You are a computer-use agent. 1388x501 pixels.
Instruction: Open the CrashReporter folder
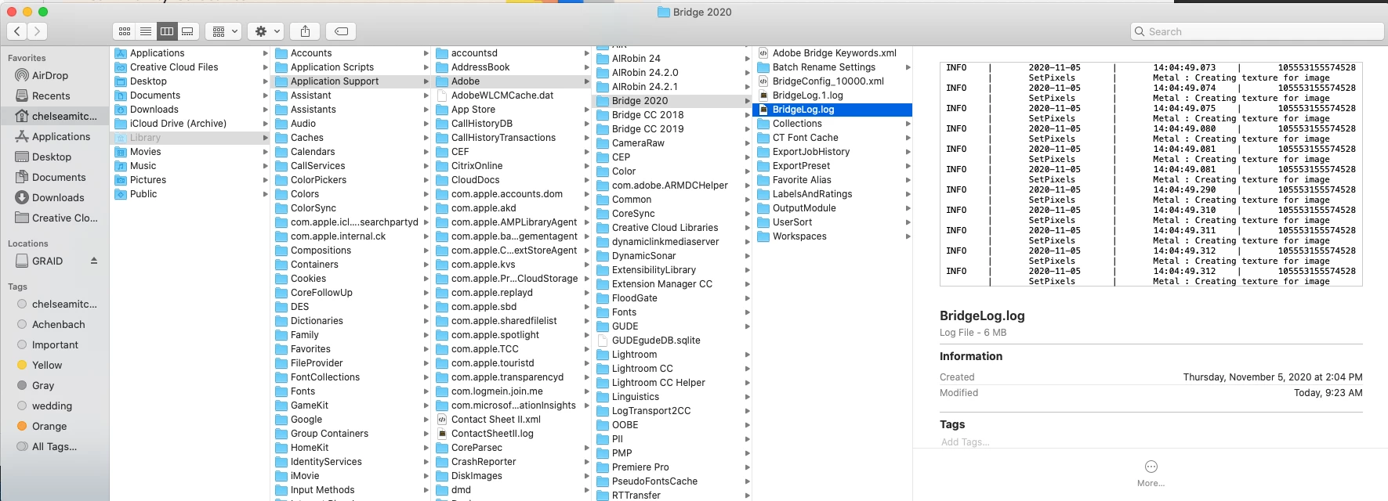pos(513,462)
